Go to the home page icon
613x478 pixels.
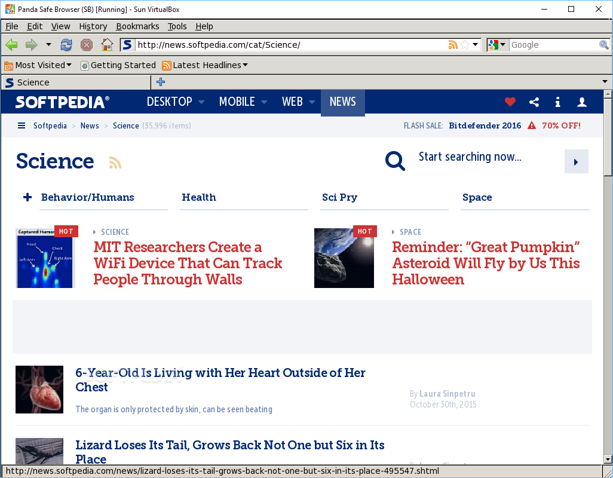click(x=107, y=45)
